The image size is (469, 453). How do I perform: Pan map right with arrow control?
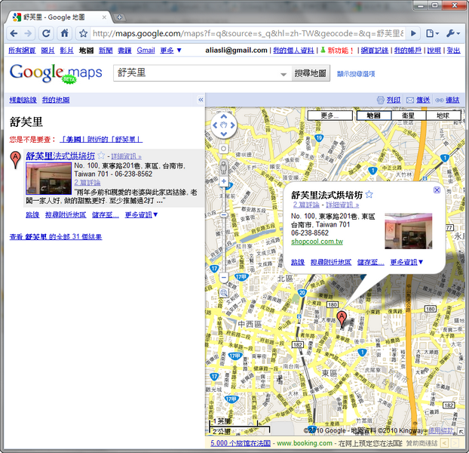(233, 125)
